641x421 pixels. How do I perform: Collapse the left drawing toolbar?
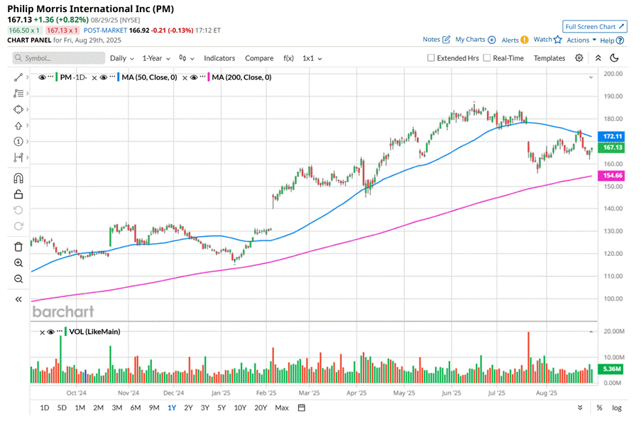click(x=18, y=299)
